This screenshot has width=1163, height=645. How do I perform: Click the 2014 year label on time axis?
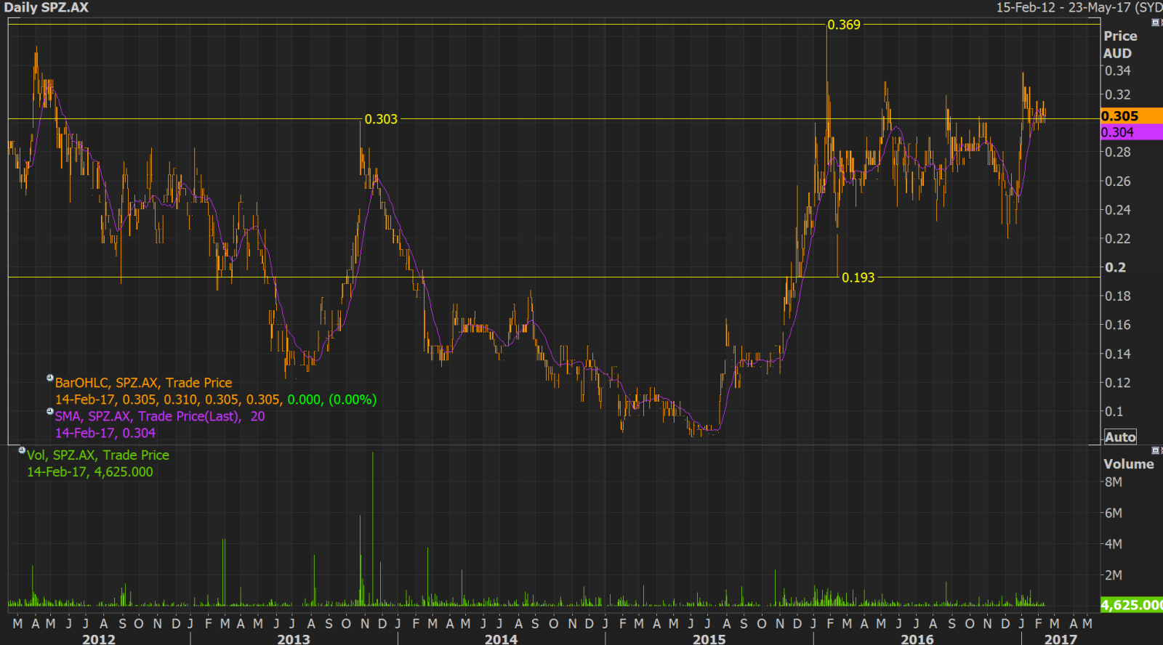coord(502,639)
